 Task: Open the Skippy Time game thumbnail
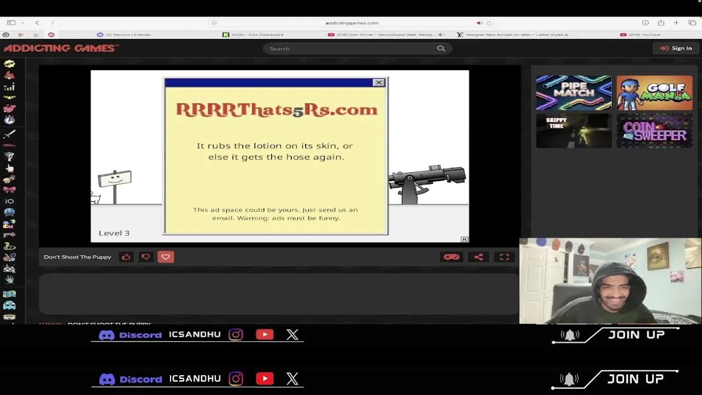pyautogui.click(x=574, y=131)
